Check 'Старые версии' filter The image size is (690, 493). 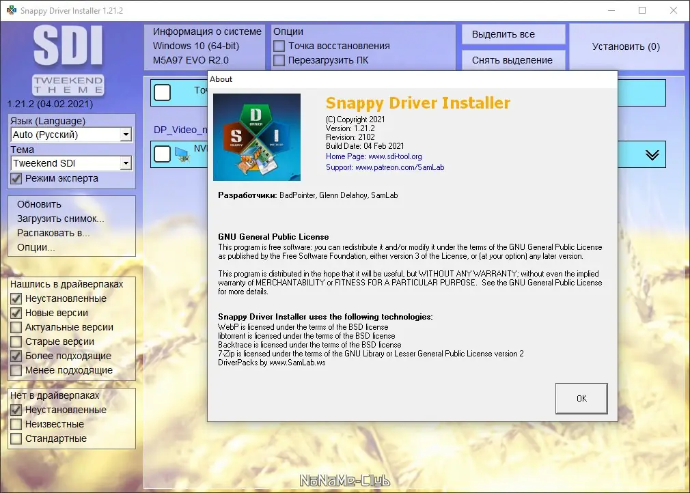[x=16, y=341]
